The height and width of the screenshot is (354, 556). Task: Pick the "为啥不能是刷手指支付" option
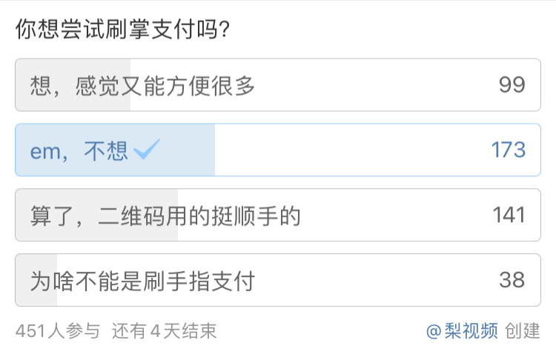[x=142, y=281]
